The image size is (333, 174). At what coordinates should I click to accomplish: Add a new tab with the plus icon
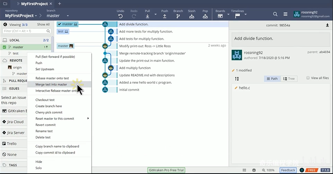coord(59,3)
